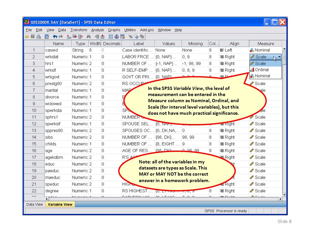Click the Select Cases toolbar icon
Viewport: 310px width, 232px height.
(122, 36)
